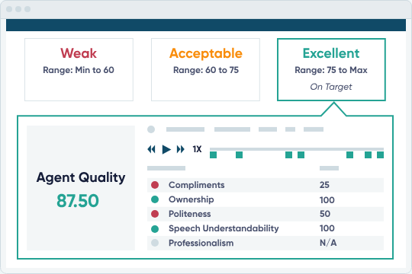Viewport: 412px width, 274px height.
Task: Open the Politeness score of 50
Action: point(325,214)
